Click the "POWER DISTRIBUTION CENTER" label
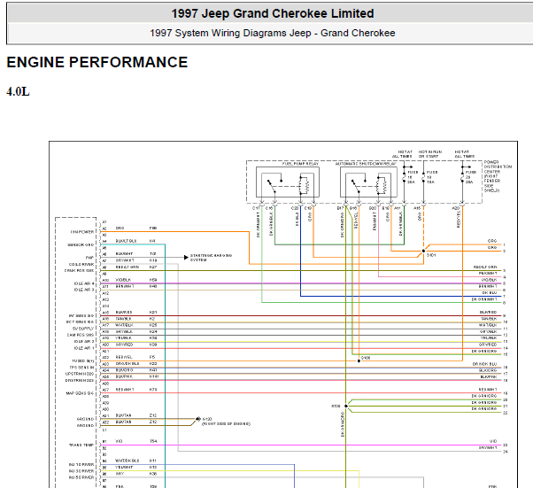This screenshot has height=488, width=533. [x=498, y=167]
